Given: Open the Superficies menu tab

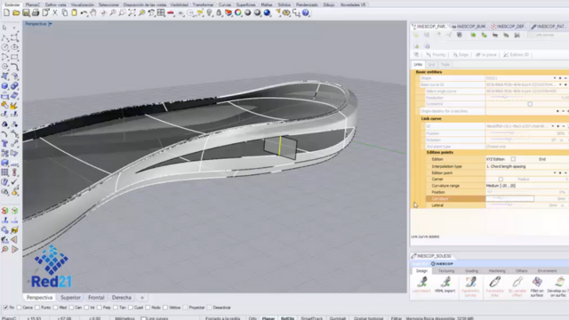Looking at the screenshot, I should click(245, 4).
